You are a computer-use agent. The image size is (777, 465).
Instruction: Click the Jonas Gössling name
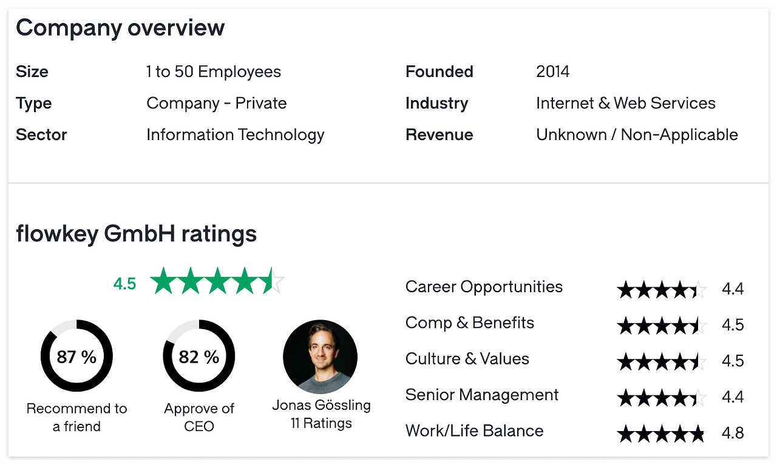[x=321, y=405]
